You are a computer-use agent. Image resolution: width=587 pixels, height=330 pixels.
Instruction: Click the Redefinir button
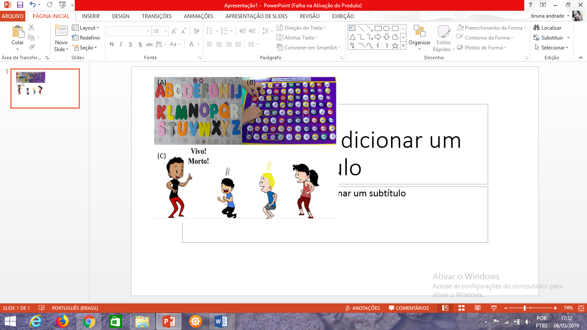coord(86,38)
